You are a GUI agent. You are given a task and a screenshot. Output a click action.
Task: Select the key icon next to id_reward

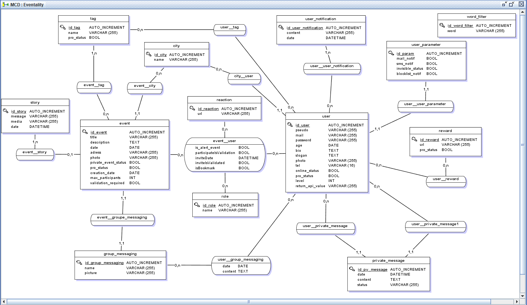(x=414, y=139)
